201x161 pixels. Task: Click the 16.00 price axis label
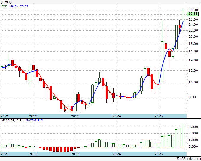(193, 51)
